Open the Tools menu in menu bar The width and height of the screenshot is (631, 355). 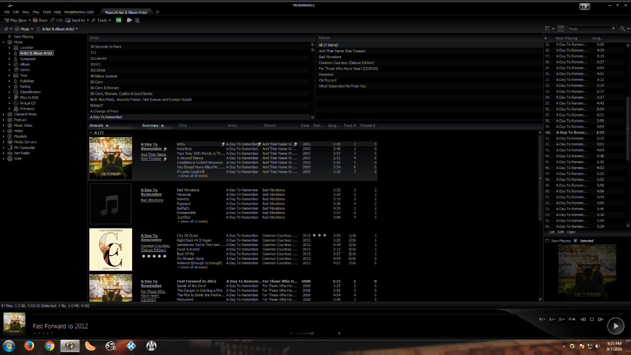[46, 12]
